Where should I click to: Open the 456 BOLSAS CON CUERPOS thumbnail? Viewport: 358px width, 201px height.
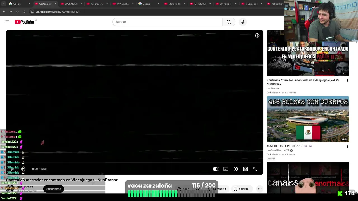308,119
